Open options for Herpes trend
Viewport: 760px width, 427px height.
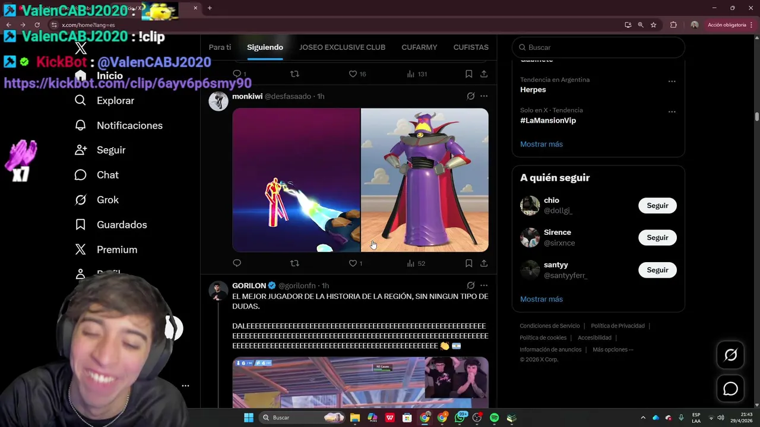pyautogui.click(x=672, y=81)
